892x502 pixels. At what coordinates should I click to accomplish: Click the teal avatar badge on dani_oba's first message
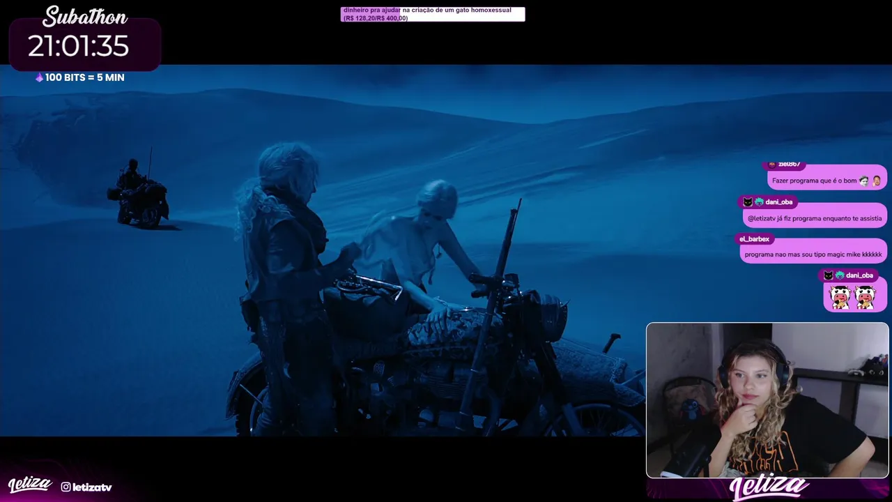(759, 202)
